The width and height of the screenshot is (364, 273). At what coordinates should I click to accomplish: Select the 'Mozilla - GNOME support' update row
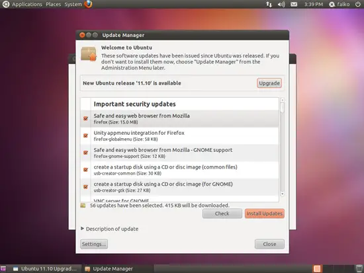tap(179, 153)
